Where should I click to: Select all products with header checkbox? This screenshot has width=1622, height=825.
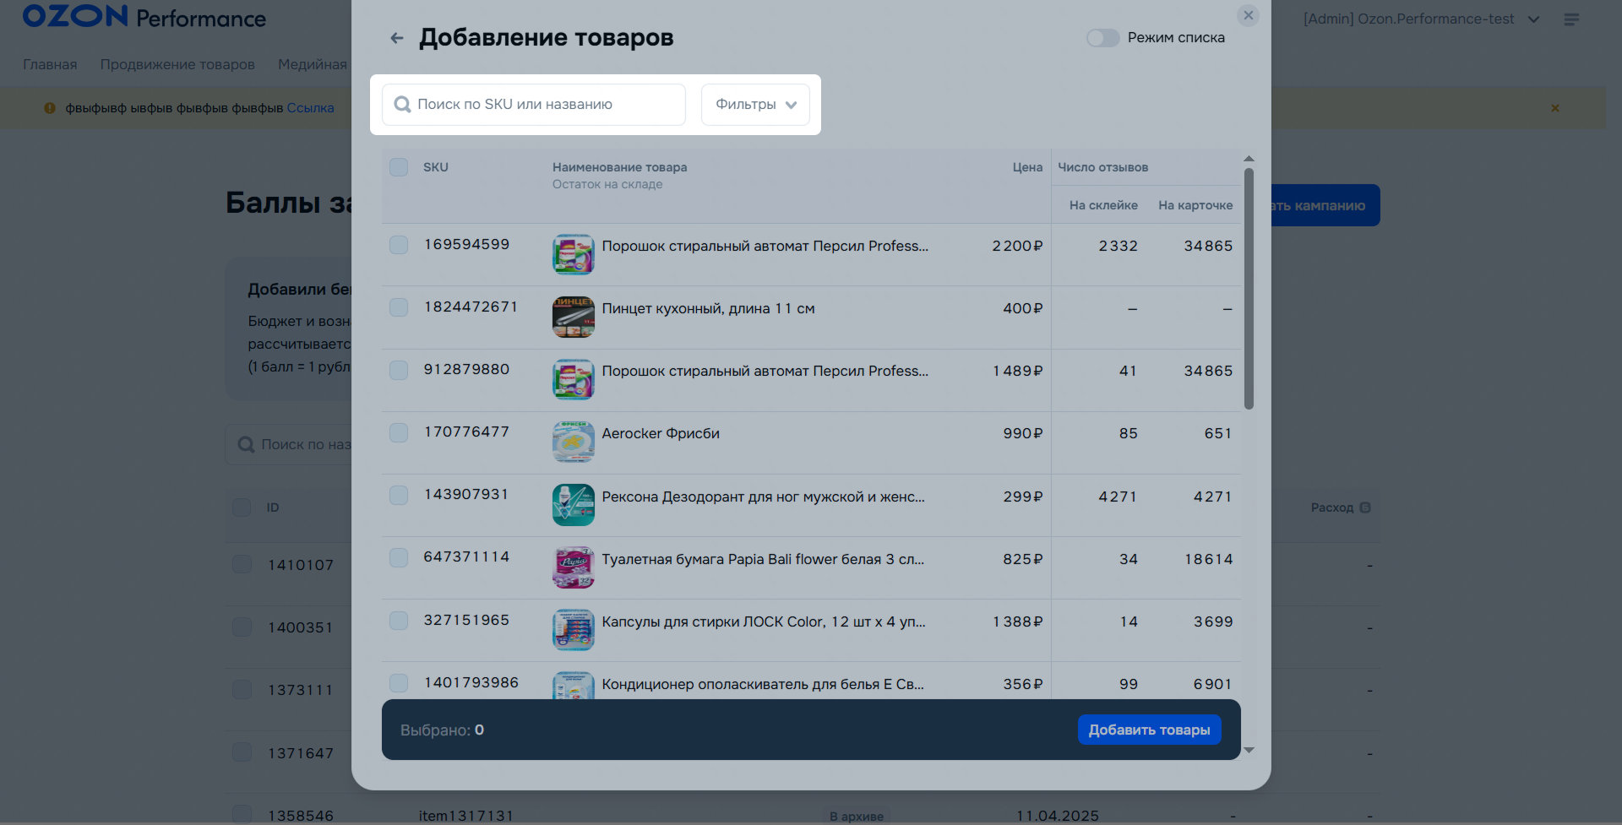point(399,167)
